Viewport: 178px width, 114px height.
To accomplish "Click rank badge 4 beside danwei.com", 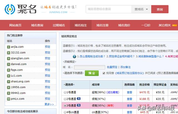I will coord(9,64).
